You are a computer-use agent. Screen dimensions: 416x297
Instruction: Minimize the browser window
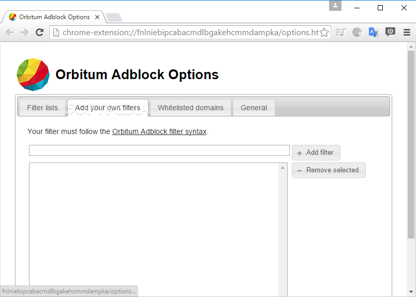point(357,8)
